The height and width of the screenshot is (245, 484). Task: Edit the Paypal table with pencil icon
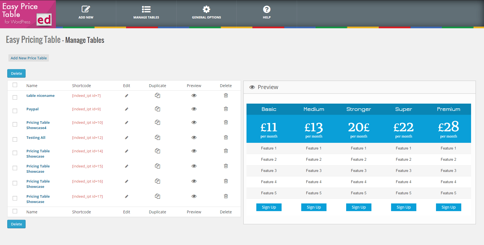[127, 109]
